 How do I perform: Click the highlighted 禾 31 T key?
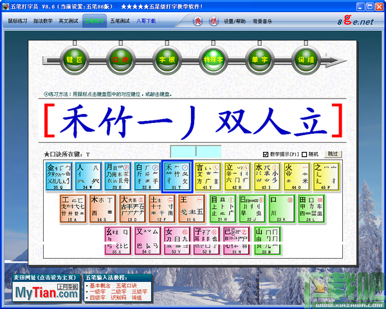(x=177, y=176)
